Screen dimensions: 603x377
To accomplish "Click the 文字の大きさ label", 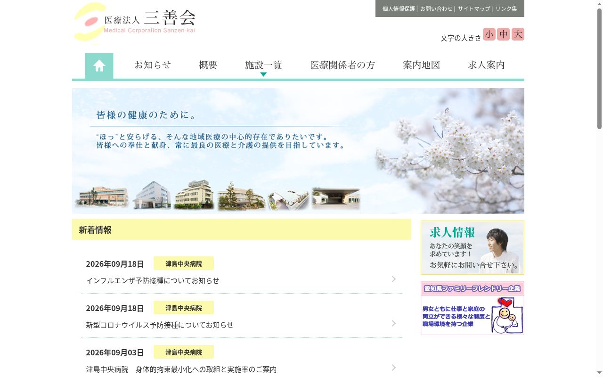I will pos(461,38).
